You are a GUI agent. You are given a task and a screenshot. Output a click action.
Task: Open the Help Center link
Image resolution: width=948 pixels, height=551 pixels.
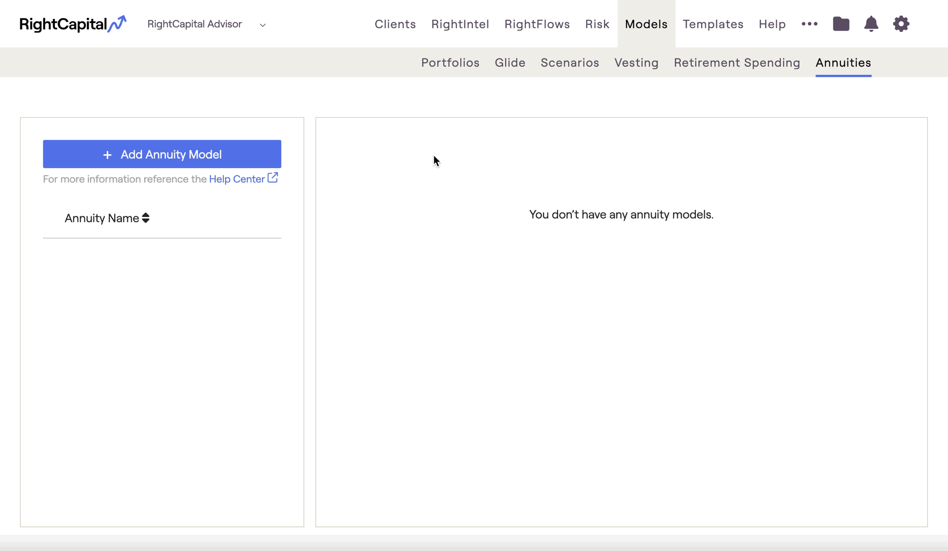[237, 179]
